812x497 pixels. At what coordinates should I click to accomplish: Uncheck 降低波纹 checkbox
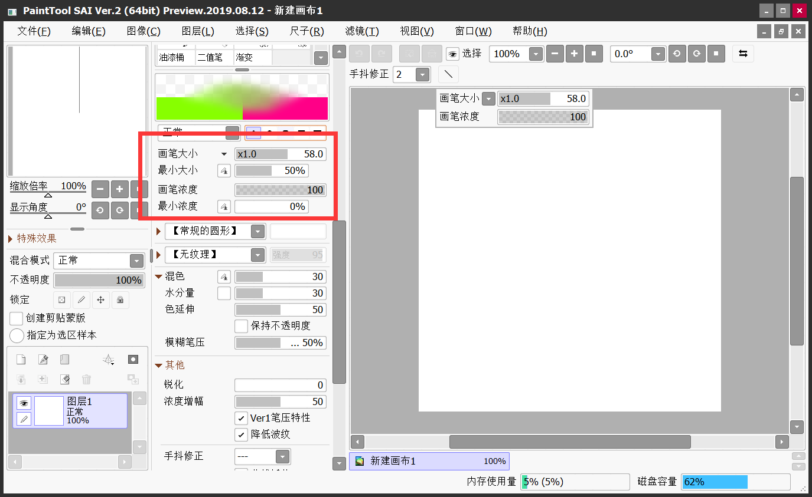pos(241,435)
